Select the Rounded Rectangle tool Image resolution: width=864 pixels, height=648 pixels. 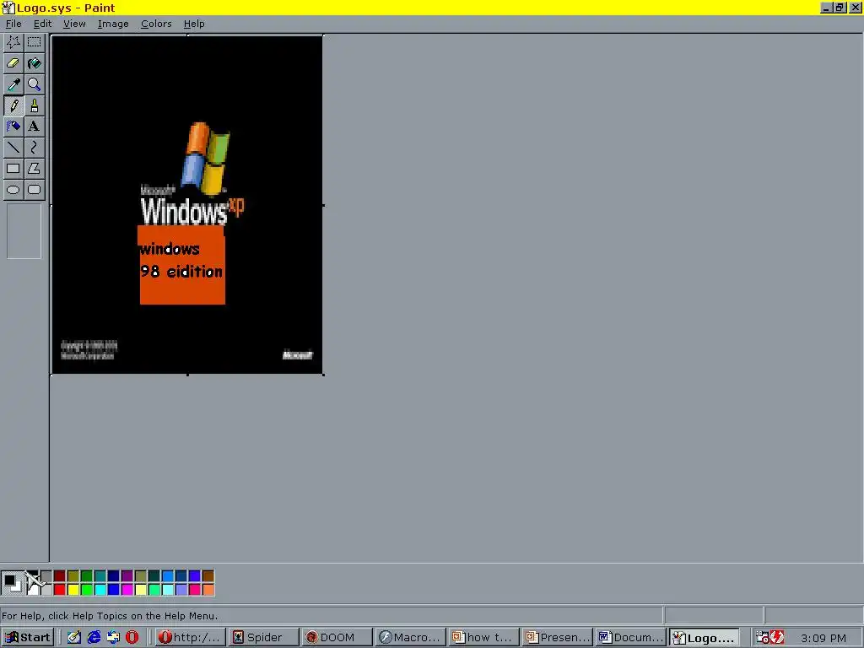(x=34, y=190)
